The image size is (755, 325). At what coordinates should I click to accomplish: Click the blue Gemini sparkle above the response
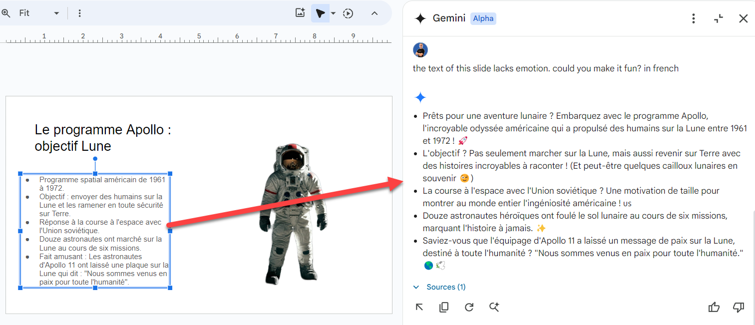coord(420,97)
